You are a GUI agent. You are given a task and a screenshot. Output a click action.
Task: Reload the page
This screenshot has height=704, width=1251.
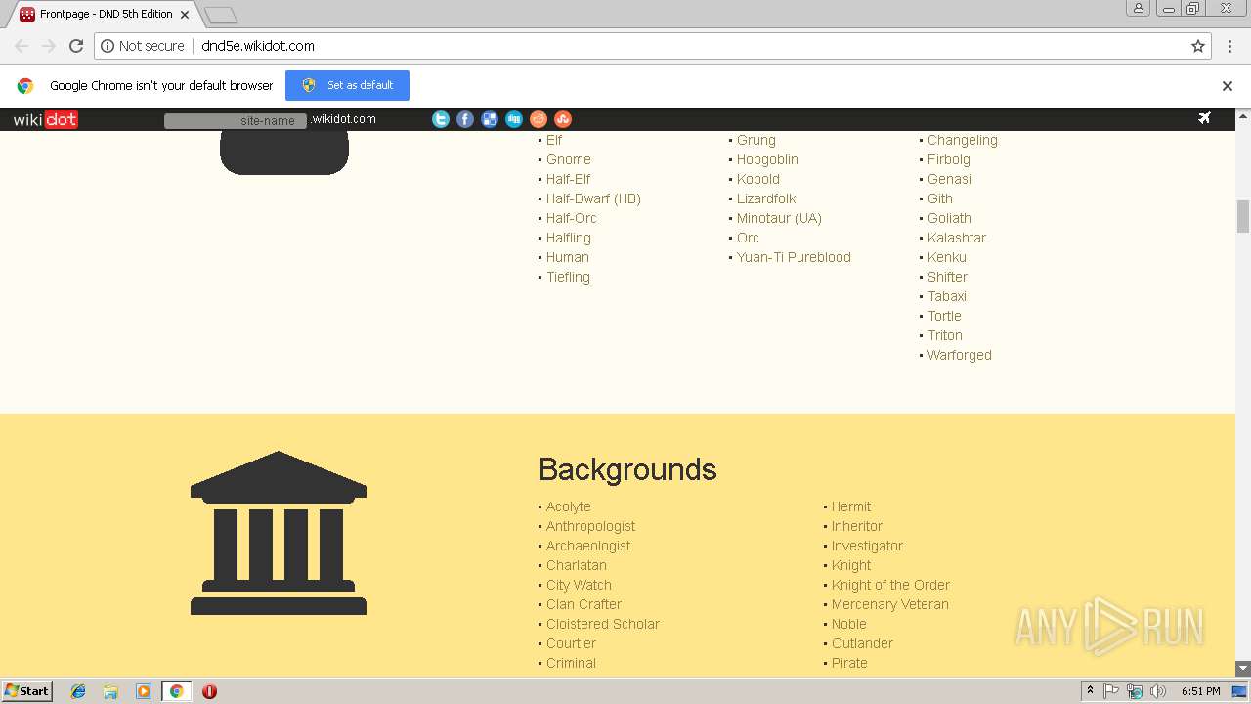[x=76, y=46]
